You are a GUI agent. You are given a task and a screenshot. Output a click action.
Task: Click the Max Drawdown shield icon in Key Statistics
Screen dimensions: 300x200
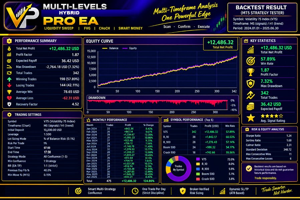(x=251, y=84)
